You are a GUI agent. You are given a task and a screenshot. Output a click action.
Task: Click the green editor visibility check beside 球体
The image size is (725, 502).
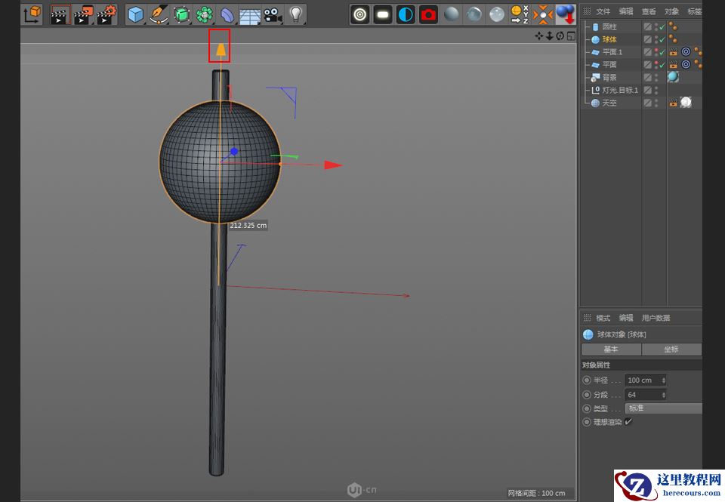tap(662, 40)
